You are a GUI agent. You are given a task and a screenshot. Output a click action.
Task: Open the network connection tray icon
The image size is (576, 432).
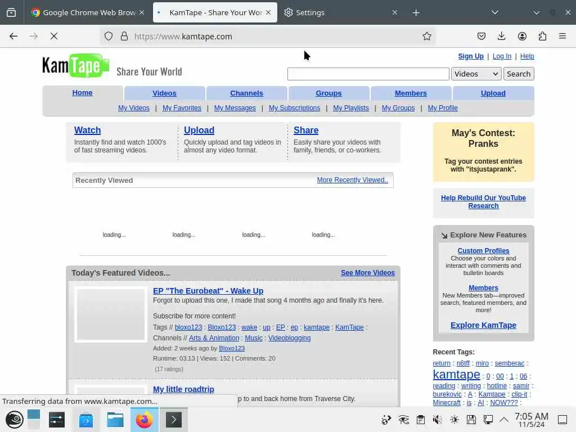488,420
